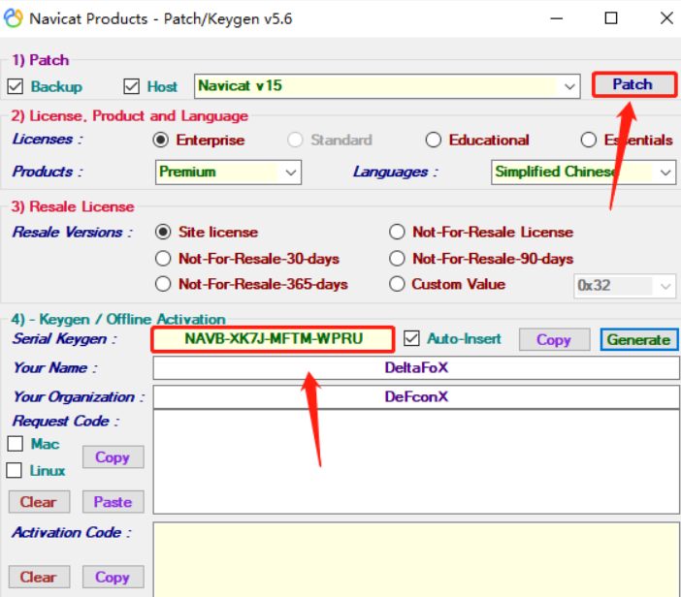This screenshot has height=597, width=681.
Task: Choose the Not-For-Resale-365-days option
Action: click(x=163, y=284)
